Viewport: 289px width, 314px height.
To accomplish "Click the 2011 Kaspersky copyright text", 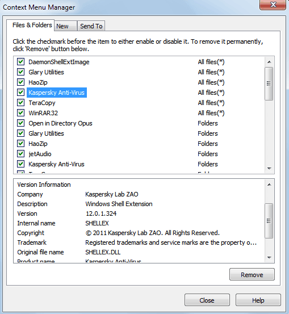I will [152, 233].
